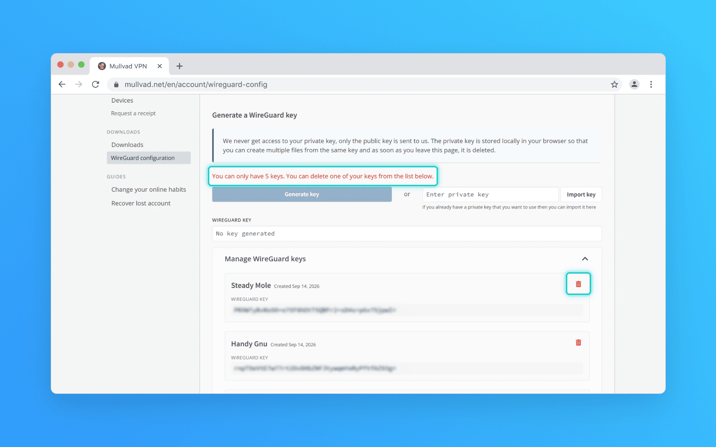Close the Mullvad VPN tab
Image resolution: width=716 pixels, height=447 pixels.
point(160,66)
